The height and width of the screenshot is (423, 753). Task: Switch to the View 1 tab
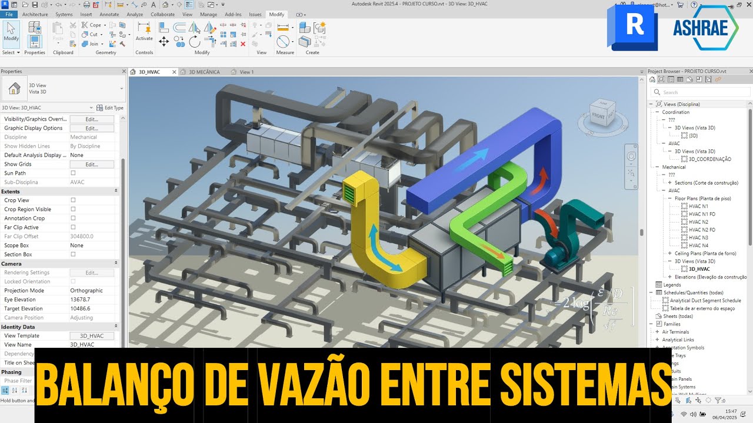tap(246, 72)
